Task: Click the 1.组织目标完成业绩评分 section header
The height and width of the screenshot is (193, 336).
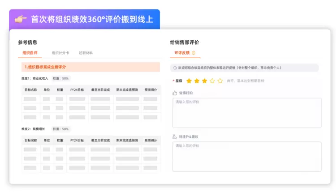Action: 90,67
